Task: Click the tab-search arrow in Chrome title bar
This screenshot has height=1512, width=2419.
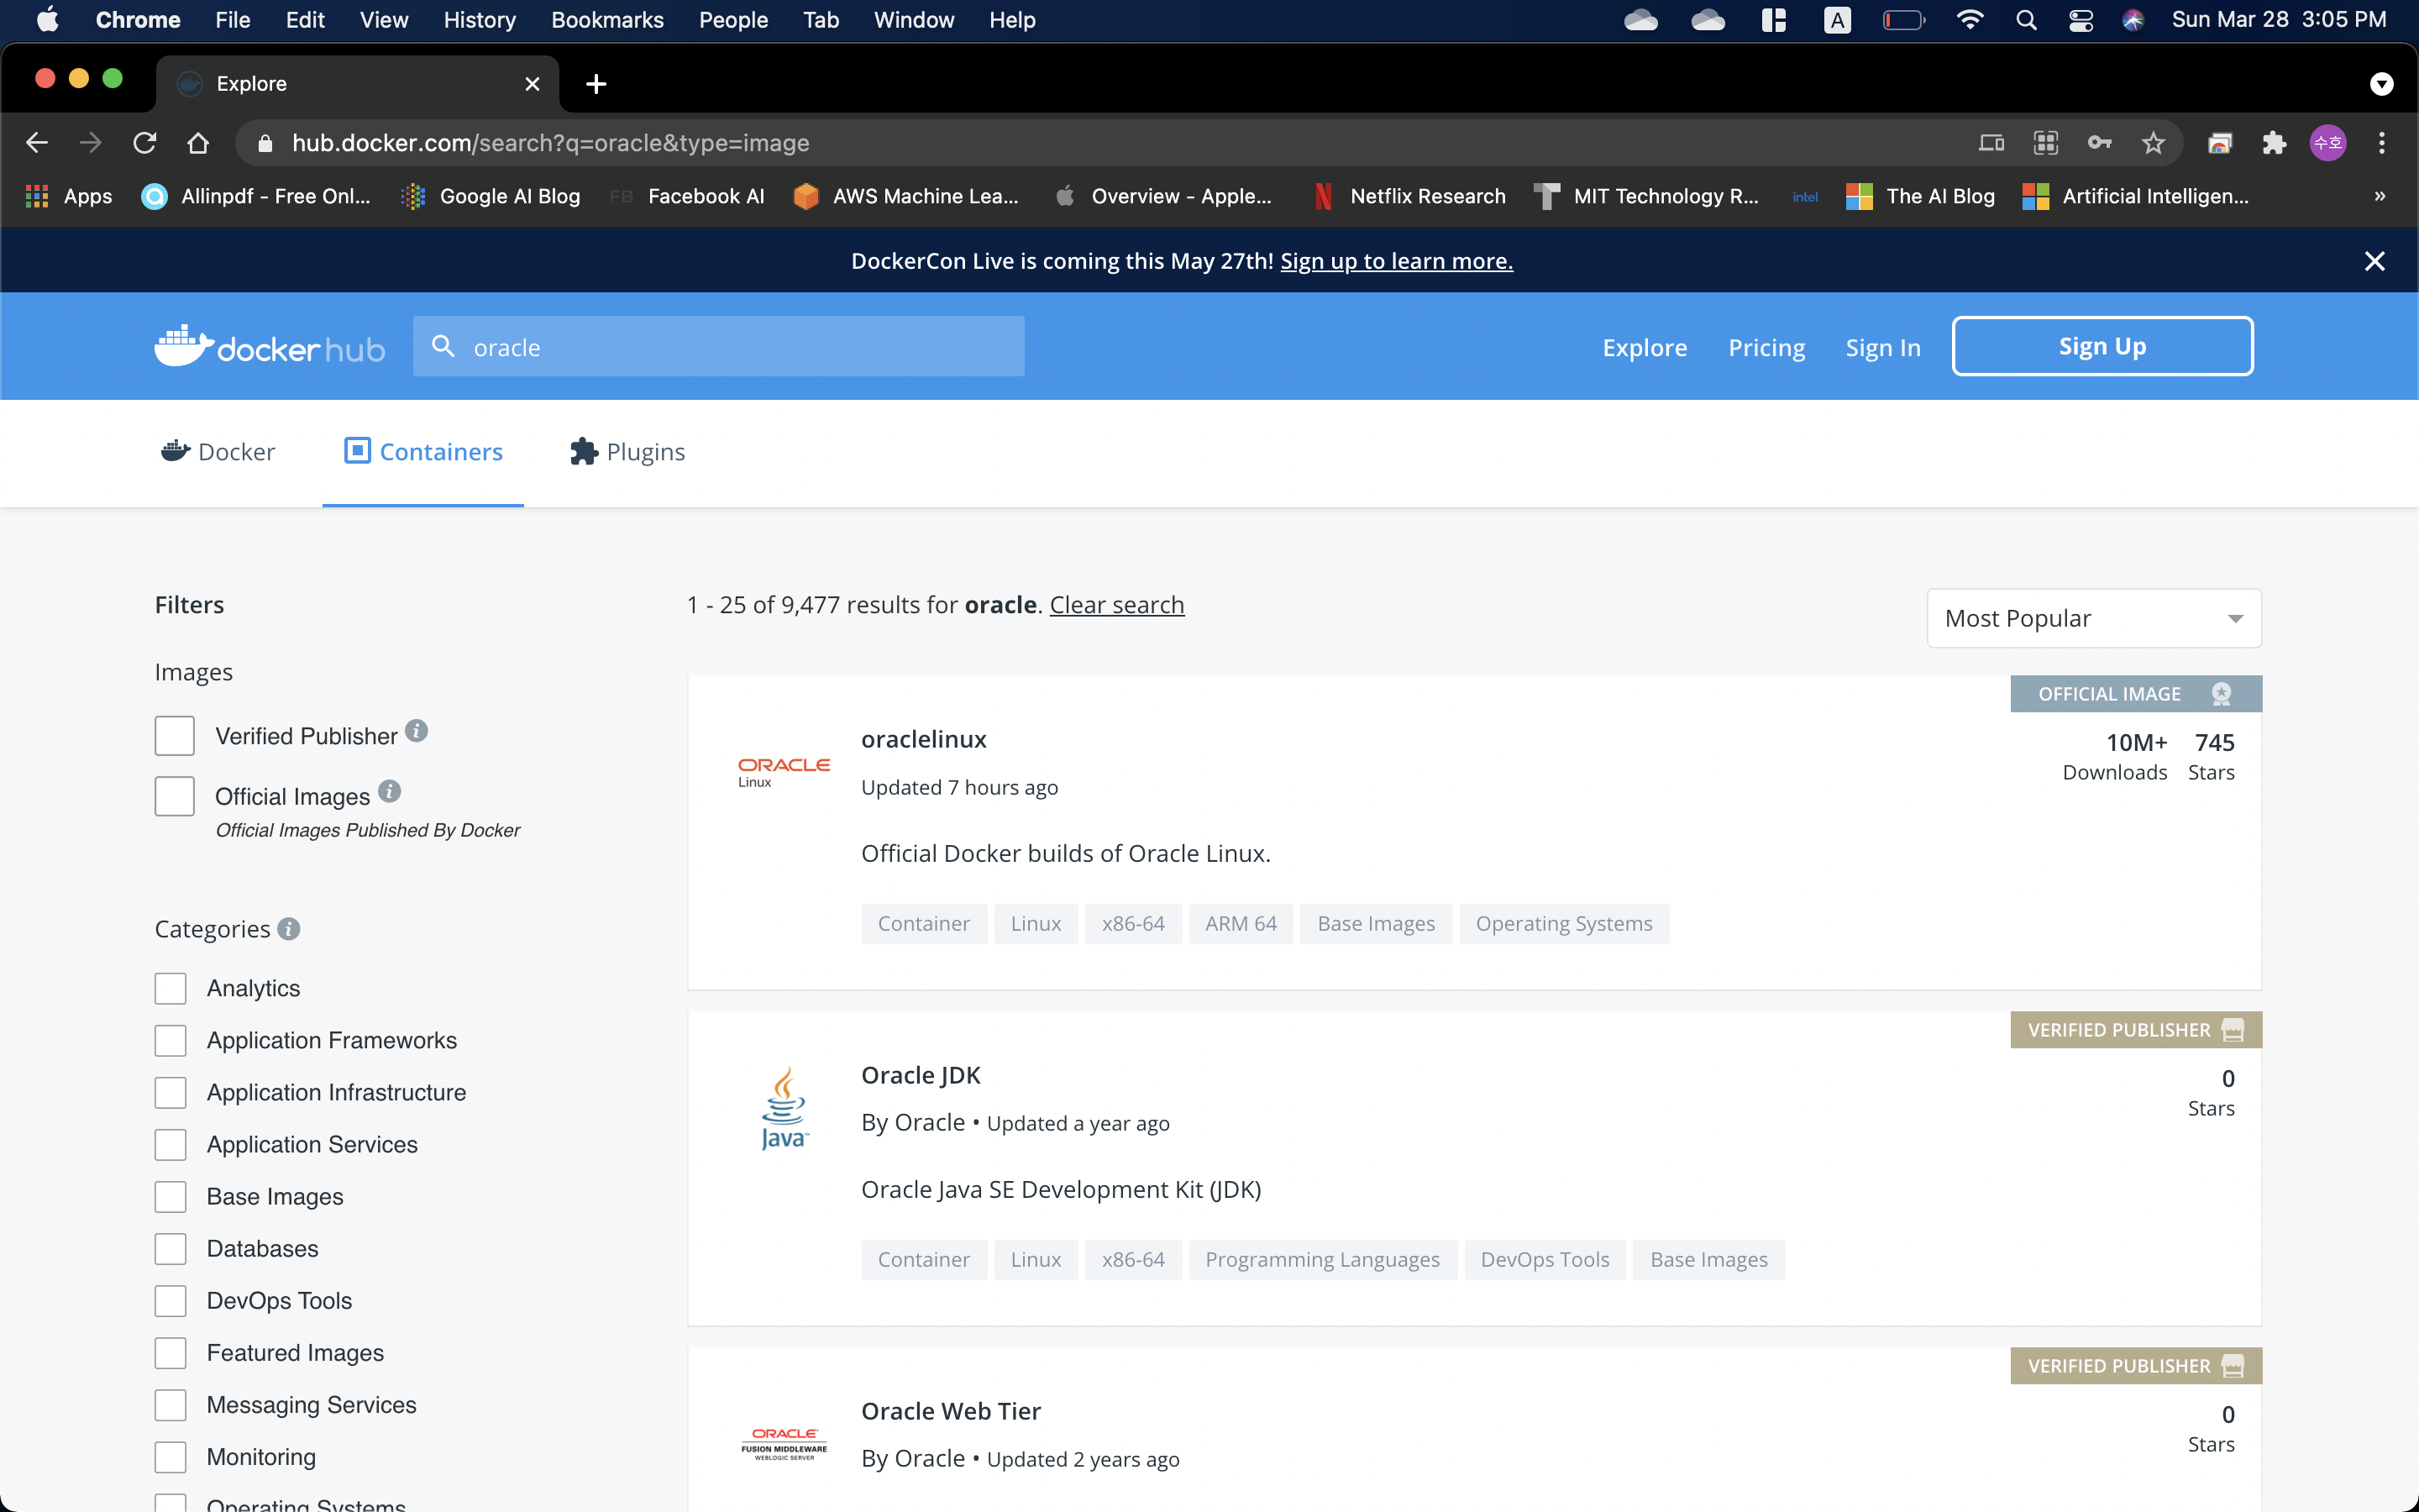Action: [2382, 84]
